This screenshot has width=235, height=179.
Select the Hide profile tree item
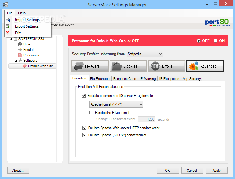pyautogui.click(x=27, y=44)
